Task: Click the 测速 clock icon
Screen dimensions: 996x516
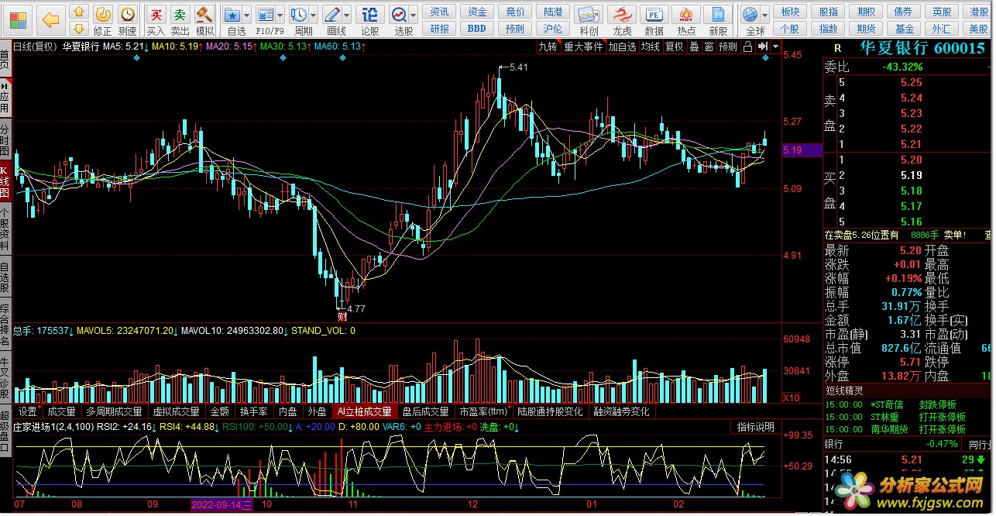Action: (128, 14)
